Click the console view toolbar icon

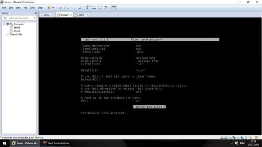[114, 8]
